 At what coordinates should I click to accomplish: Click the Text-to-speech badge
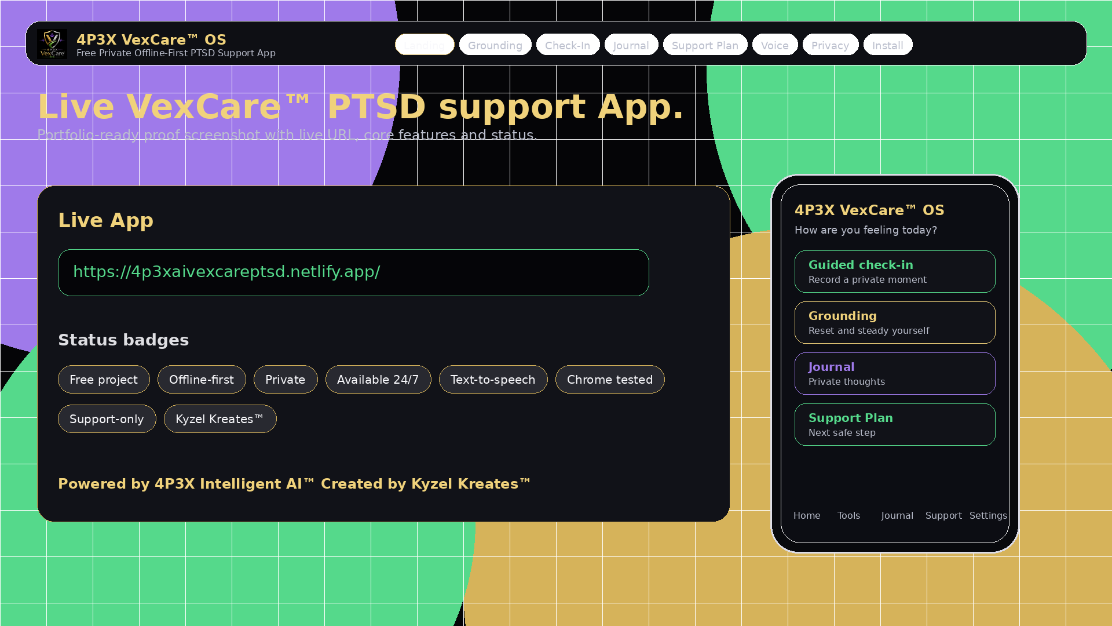(493, 379)
